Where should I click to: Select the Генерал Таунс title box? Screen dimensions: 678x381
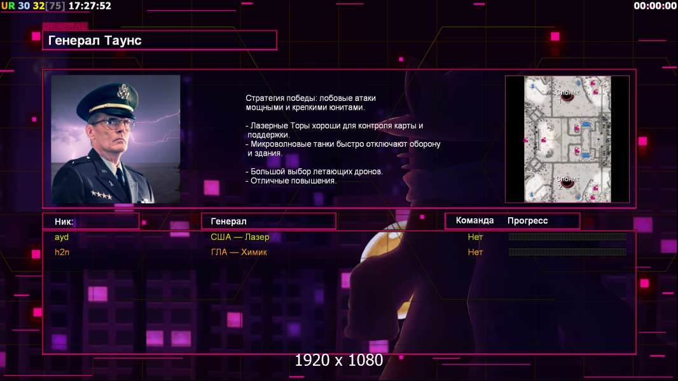pos(160,41)
